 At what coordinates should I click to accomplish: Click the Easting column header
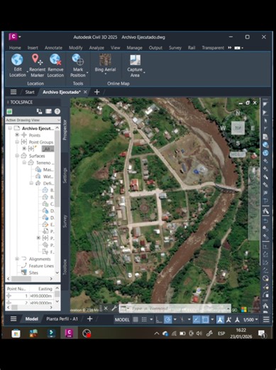pyautogui.click(x=45, y=289)
